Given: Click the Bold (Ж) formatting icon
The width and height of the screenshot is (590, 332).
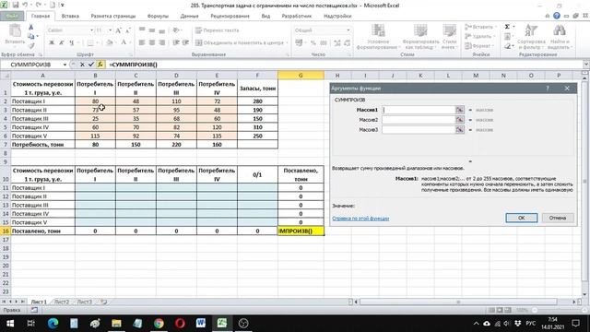Looking at the screenshot, I should (x=52, y=42).
